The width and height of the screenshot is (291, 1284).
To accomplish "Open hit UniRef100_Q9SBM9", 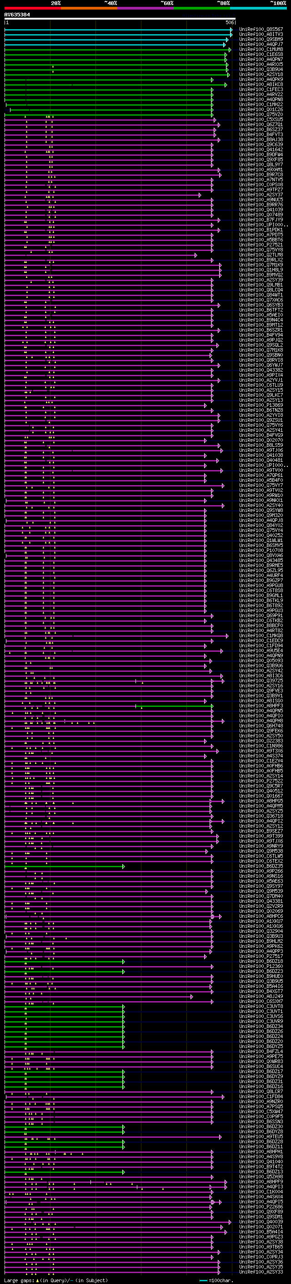I will coord(261,39).
